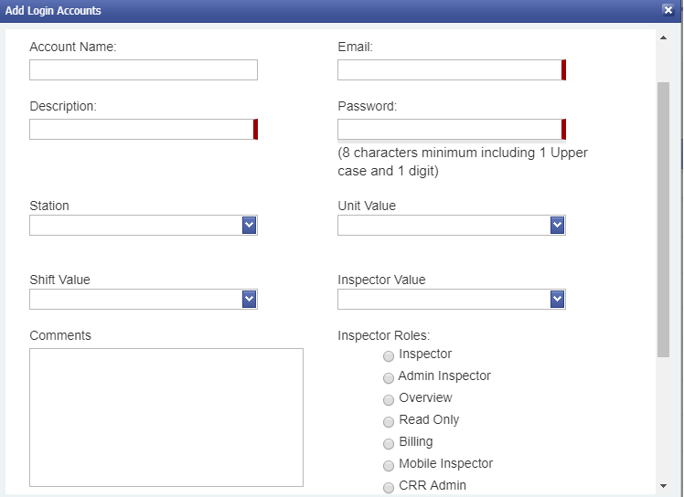This screenshot has height=497, width=684.
Task: Select the Billing role radio button
Action: coord(389,444)
